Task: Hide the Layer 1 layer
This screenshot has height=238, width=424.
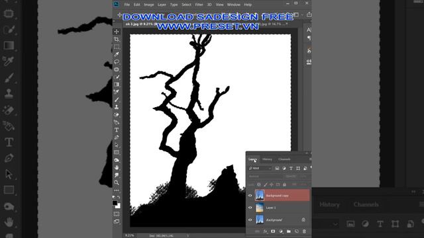Action: tap(250, 208)
